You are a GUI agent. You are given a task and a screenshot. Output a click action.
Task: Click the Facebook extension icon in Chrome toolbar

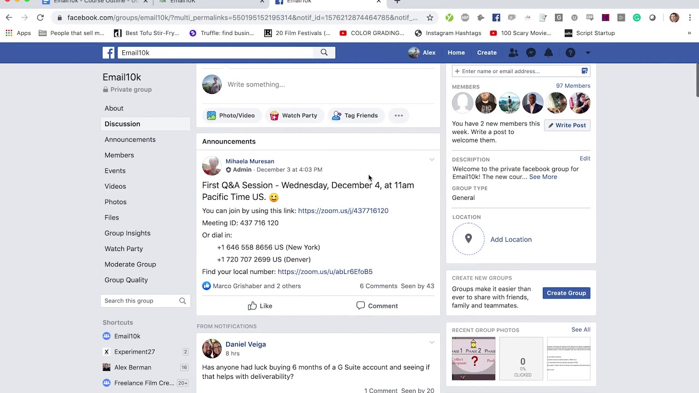pos(496,17)
